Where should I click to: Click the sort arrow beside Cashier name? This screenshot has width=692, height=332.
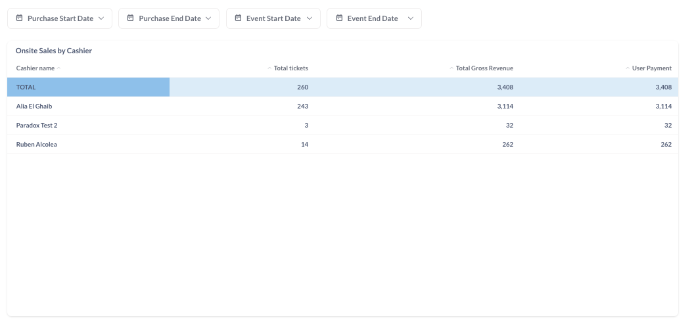tap(58, 68)
